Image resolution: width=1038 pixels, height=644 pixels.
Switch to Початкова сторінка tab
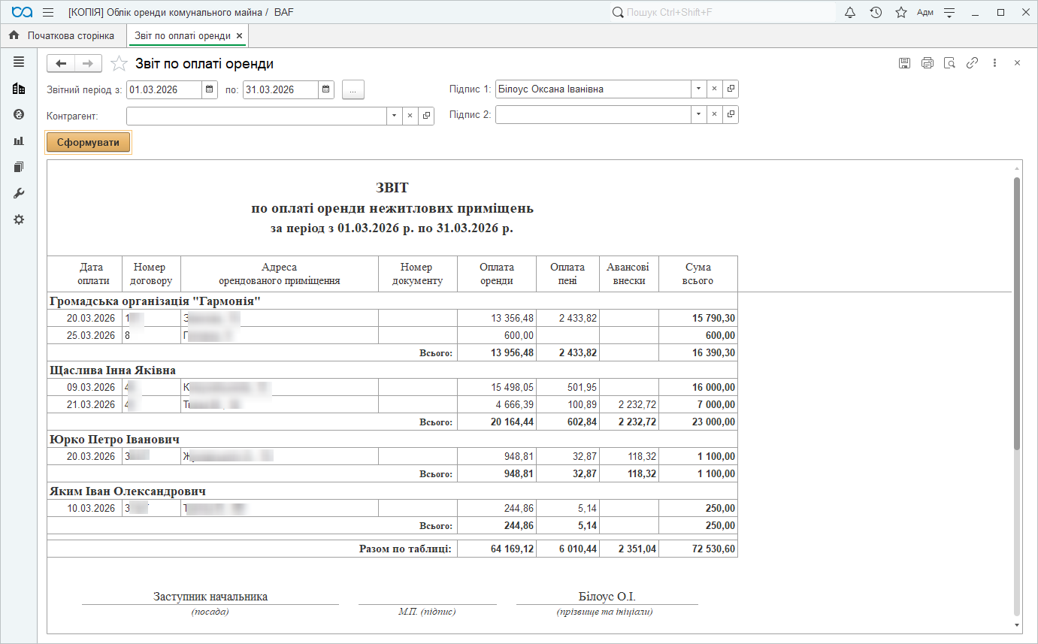(x=63, y=35)
